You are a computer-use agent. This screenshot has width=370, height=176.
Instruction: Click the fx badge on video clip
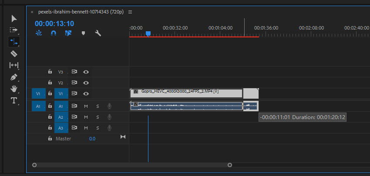pos(136,91)
